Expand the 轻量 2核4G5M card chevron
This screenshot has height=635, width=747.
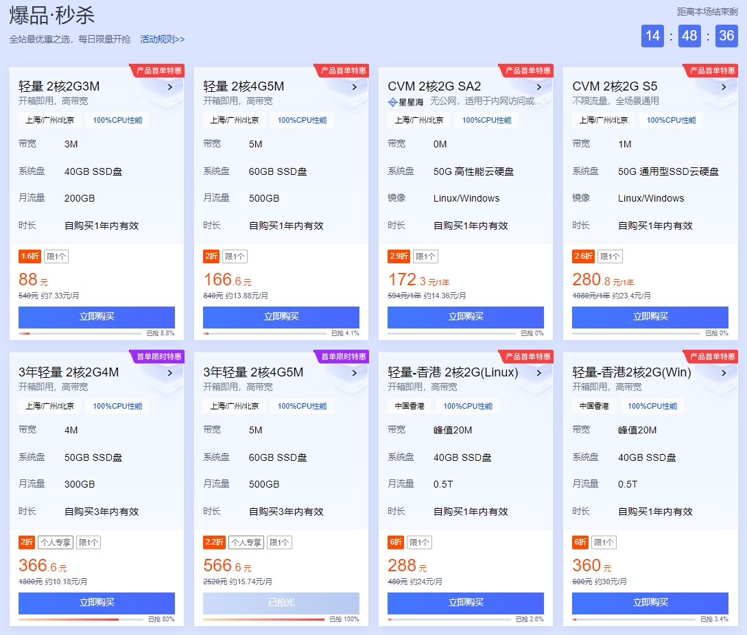pyautogui.click(x=355, y=87)
